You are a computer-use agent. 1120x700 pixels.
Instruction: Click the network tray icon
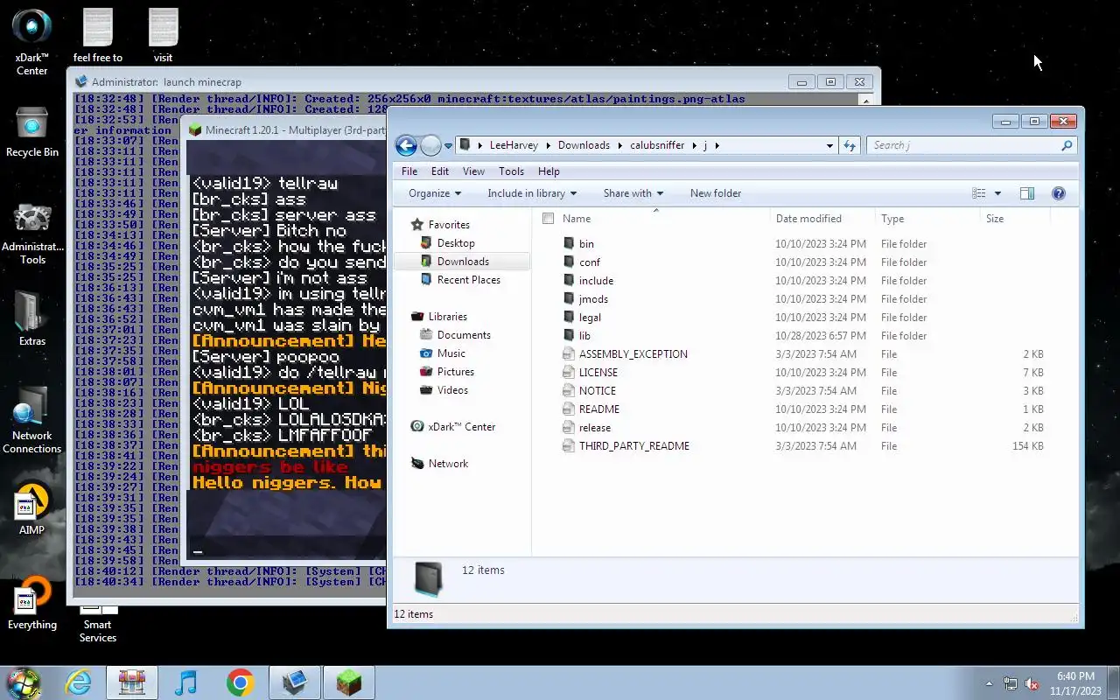click(1011, 683)
